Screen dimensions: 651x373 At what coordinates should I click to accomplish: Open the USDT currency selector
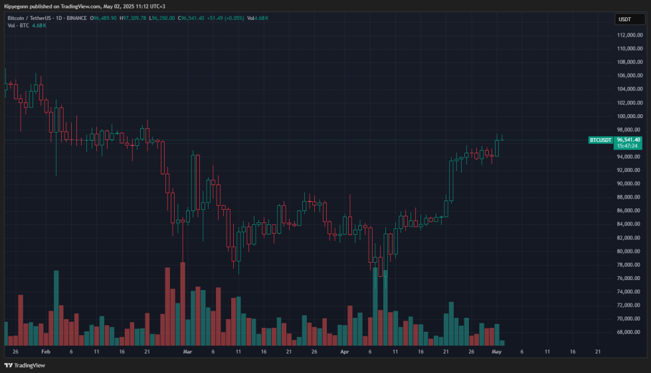[624, 19]
